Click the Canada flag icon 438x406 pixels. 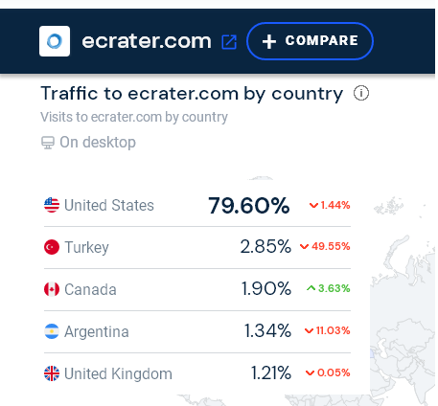52,289
